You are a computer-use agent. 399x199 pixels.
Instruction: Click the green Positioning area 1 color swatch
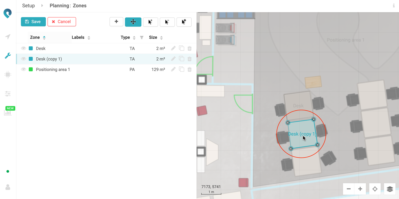[31, 70]
